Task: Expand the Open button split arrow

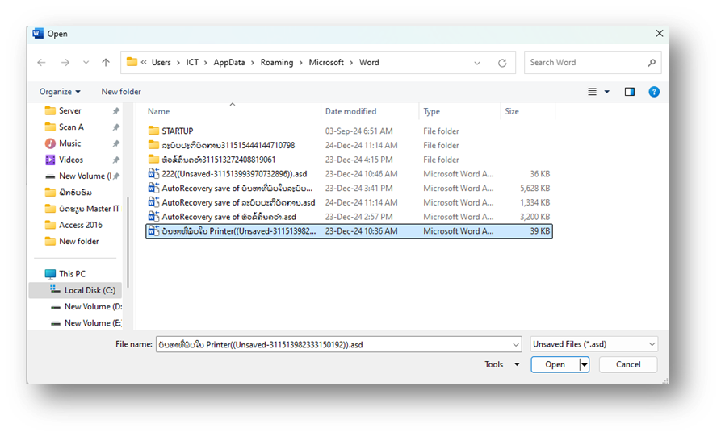Action: pyautogui.click(x=585, y=365)
